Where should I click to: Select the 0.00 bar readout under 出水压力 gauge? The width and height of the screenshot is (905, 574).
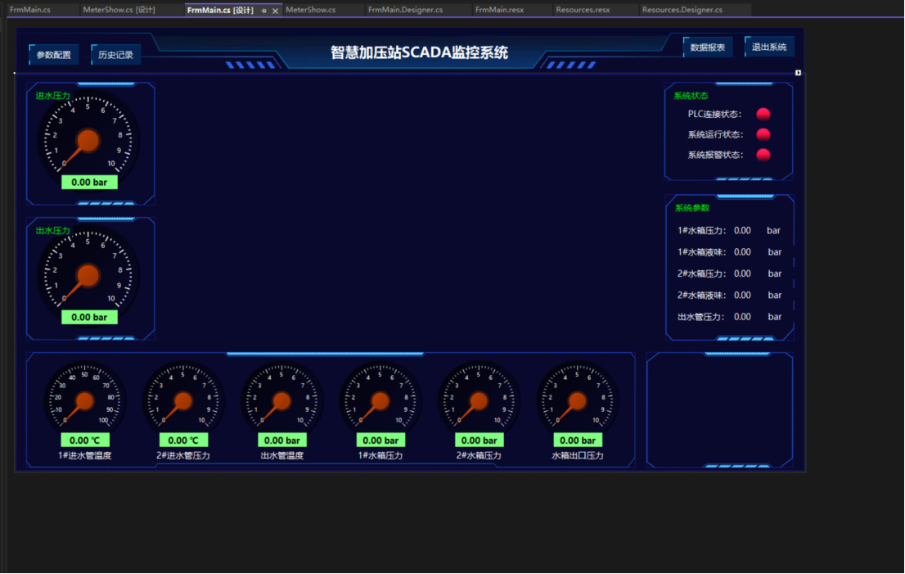(89, 318)
